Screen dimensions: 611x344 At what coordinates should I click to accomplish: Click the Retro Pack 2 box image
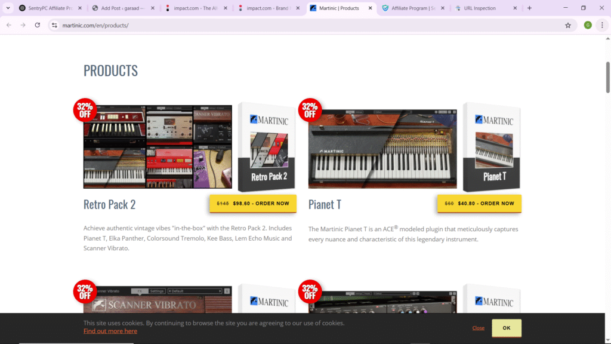pyautogui.click(x=267, y=147)
